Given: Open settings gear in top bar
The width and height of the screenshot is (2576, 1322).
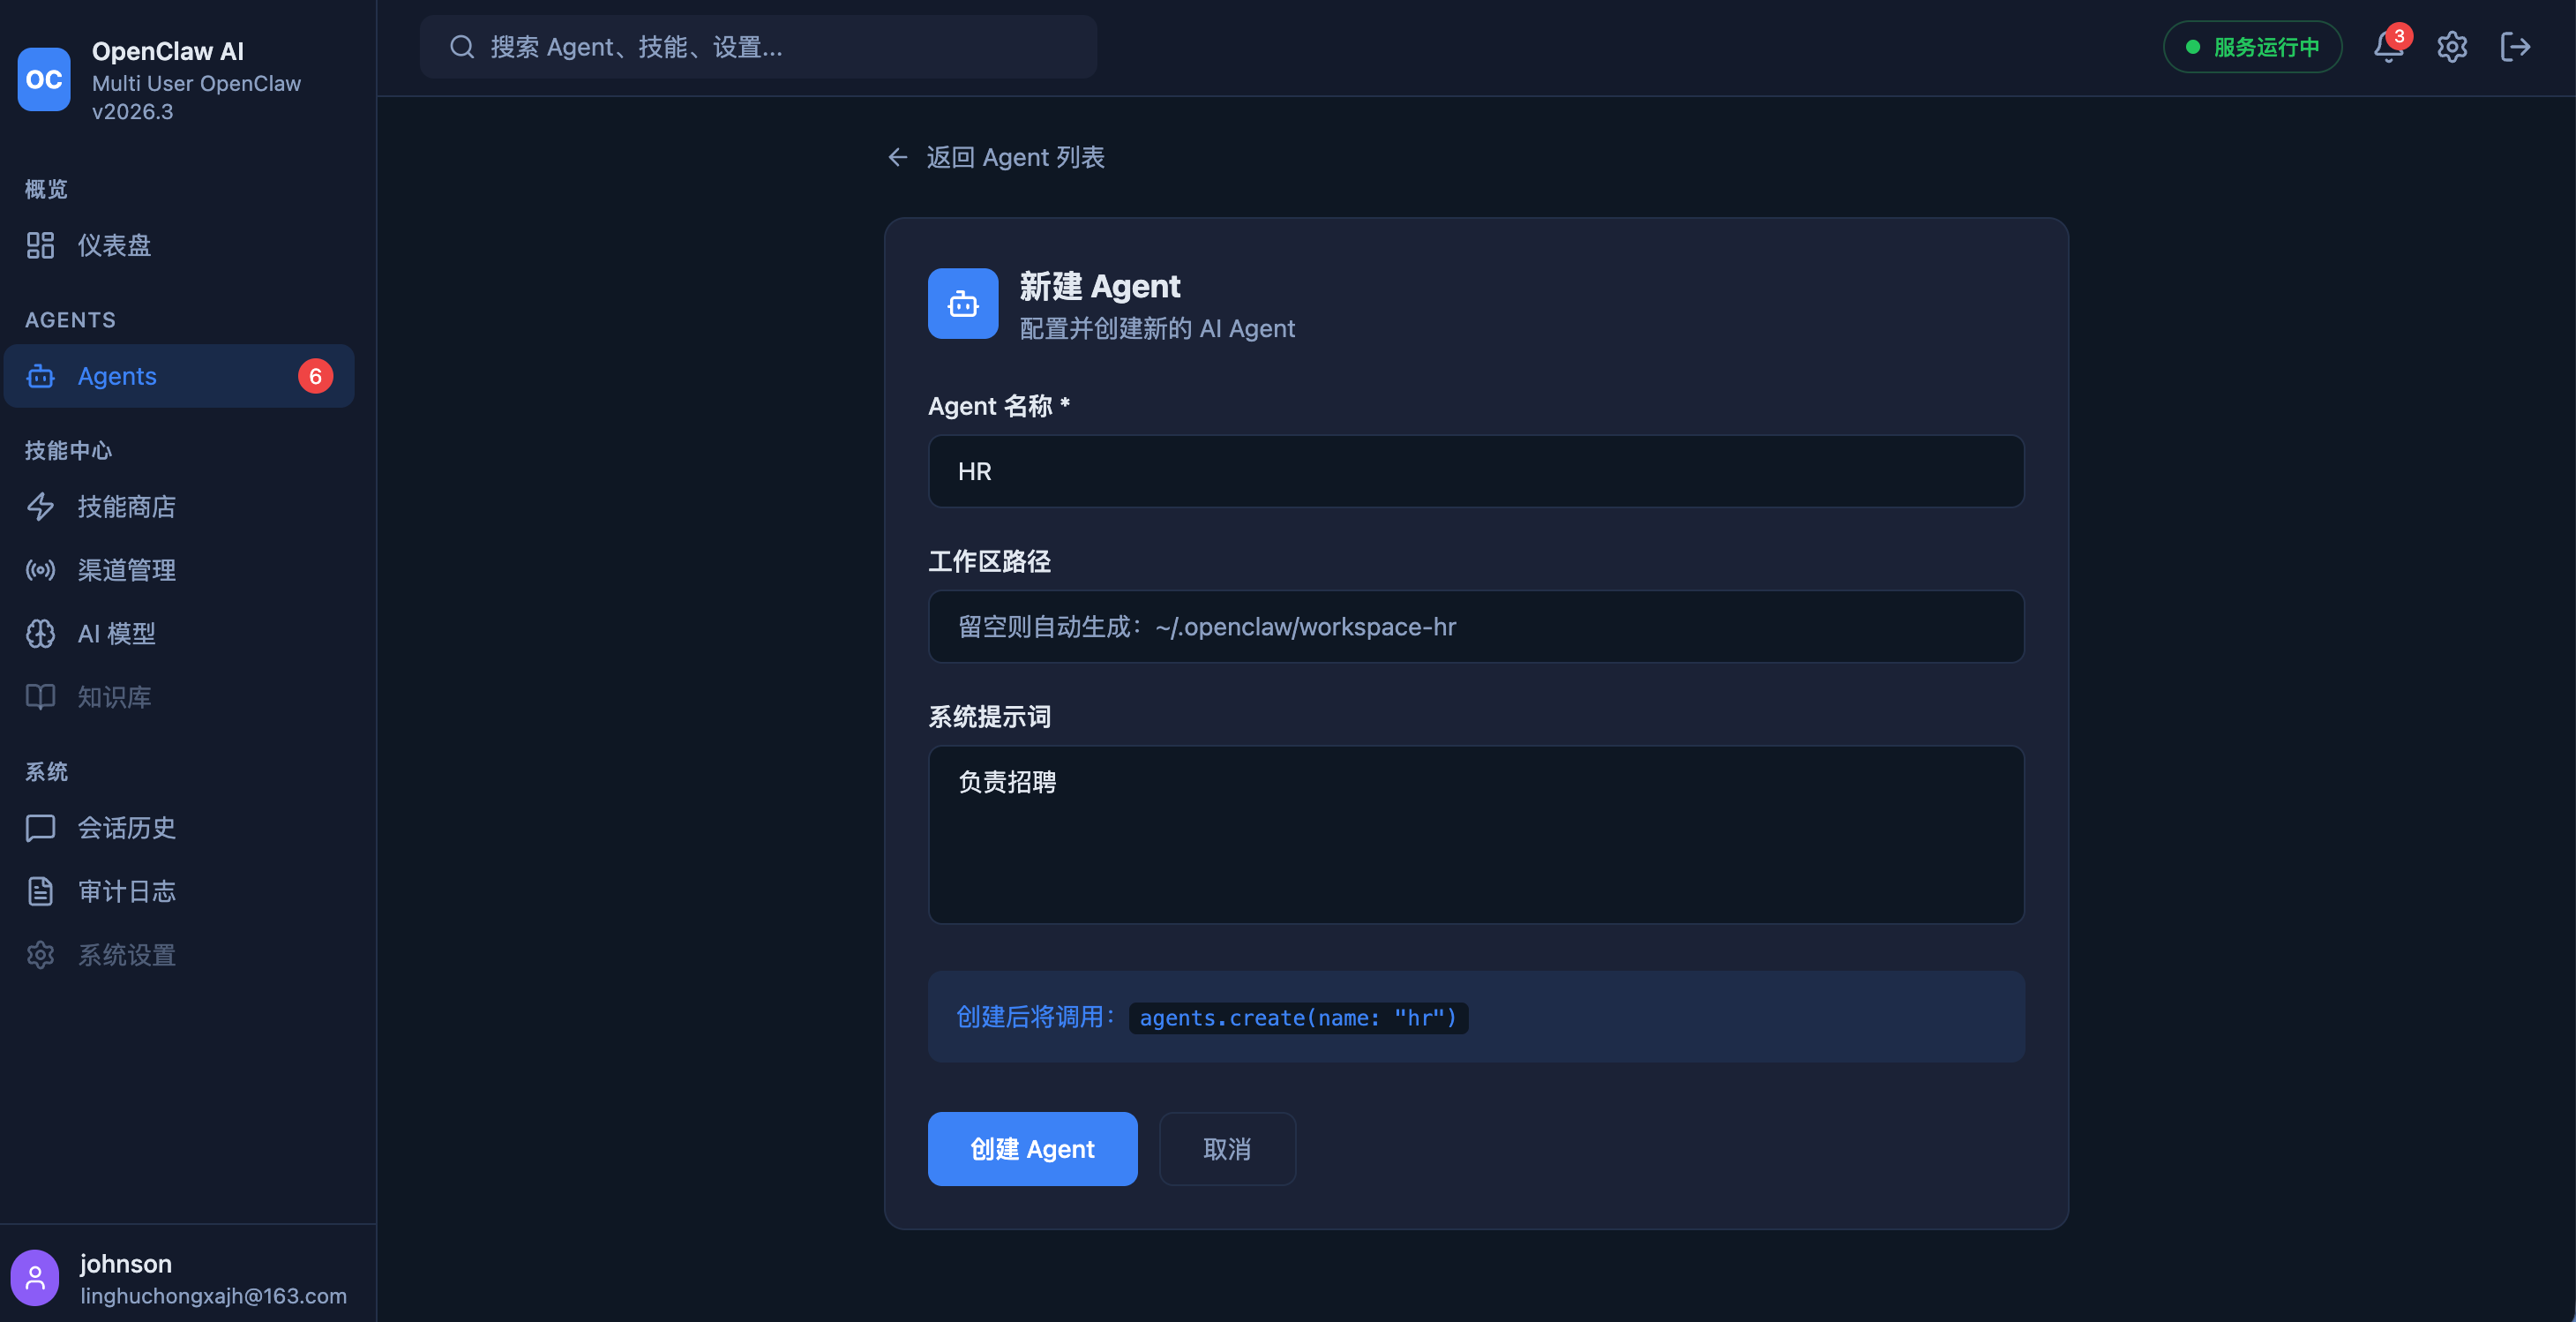Looking at the screenshot, I should pos(2452,47).
